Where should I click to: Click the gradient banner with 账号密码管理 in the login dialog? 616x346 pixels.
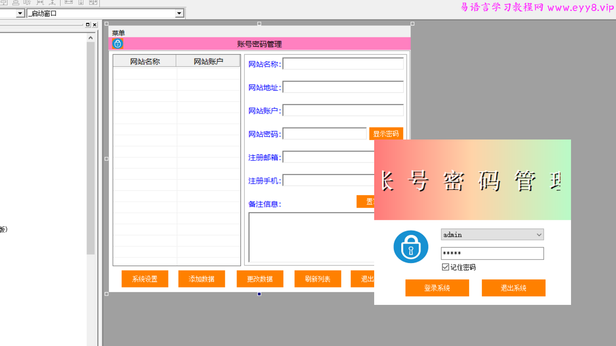473,180
